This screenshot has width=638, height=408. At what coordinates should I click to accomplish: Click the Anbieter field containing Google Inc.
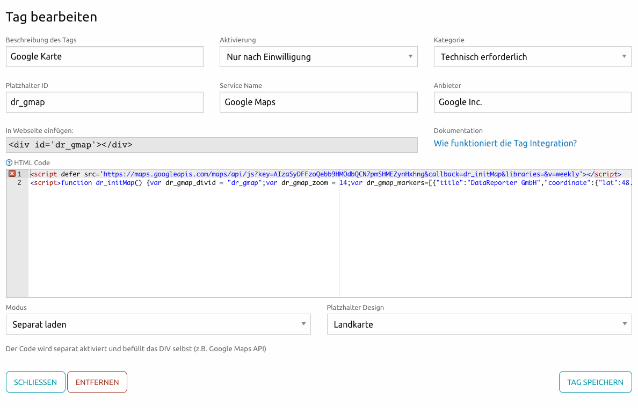point(532,102)
